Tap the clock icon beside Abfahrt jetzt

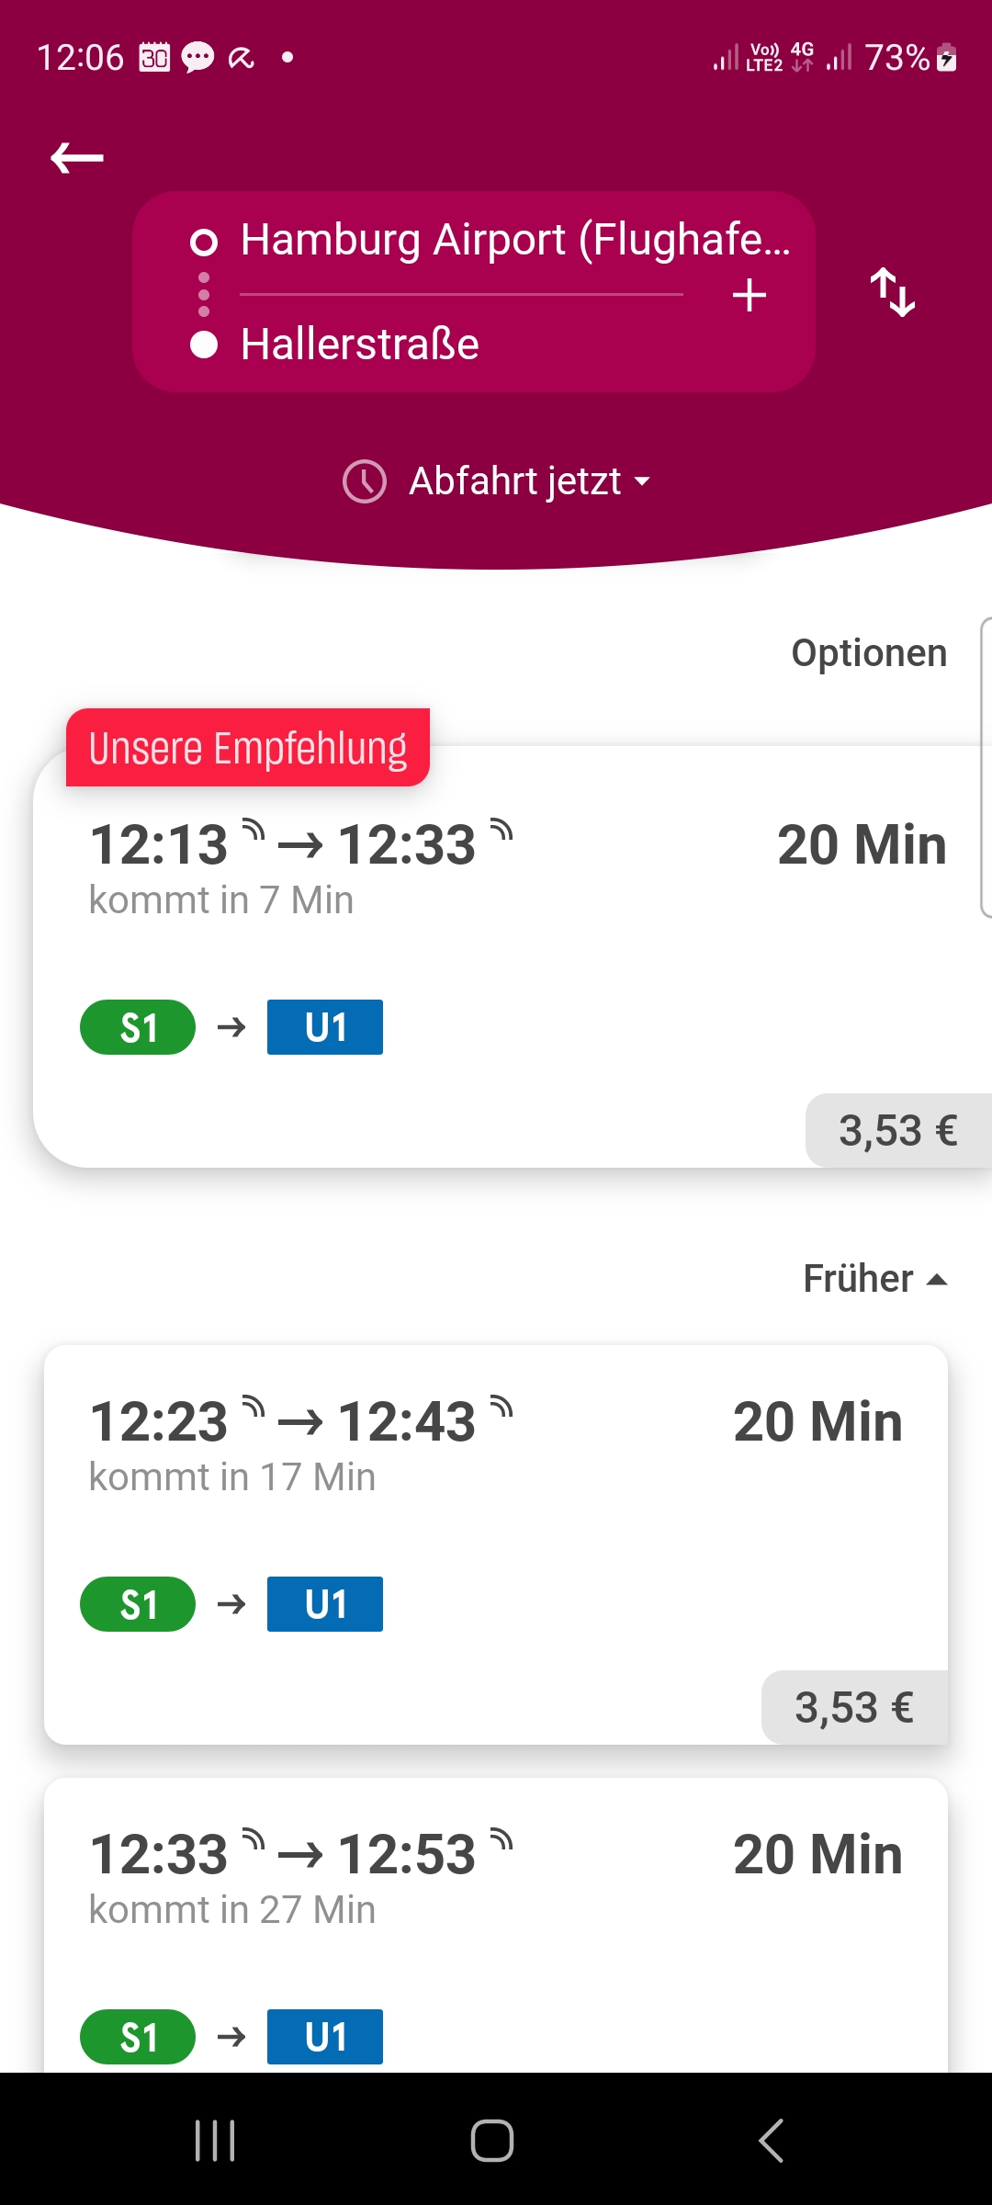click(365, 481)
